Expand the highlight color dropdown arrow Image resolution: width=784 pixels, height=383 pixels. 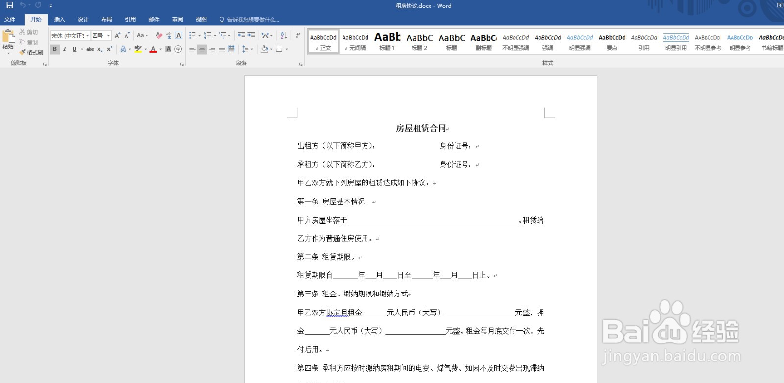coord(146,49)
